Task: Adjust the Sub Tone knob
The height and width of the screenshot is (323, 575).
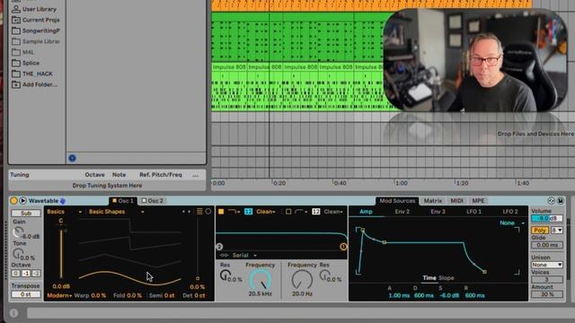Action: (18, 253)
